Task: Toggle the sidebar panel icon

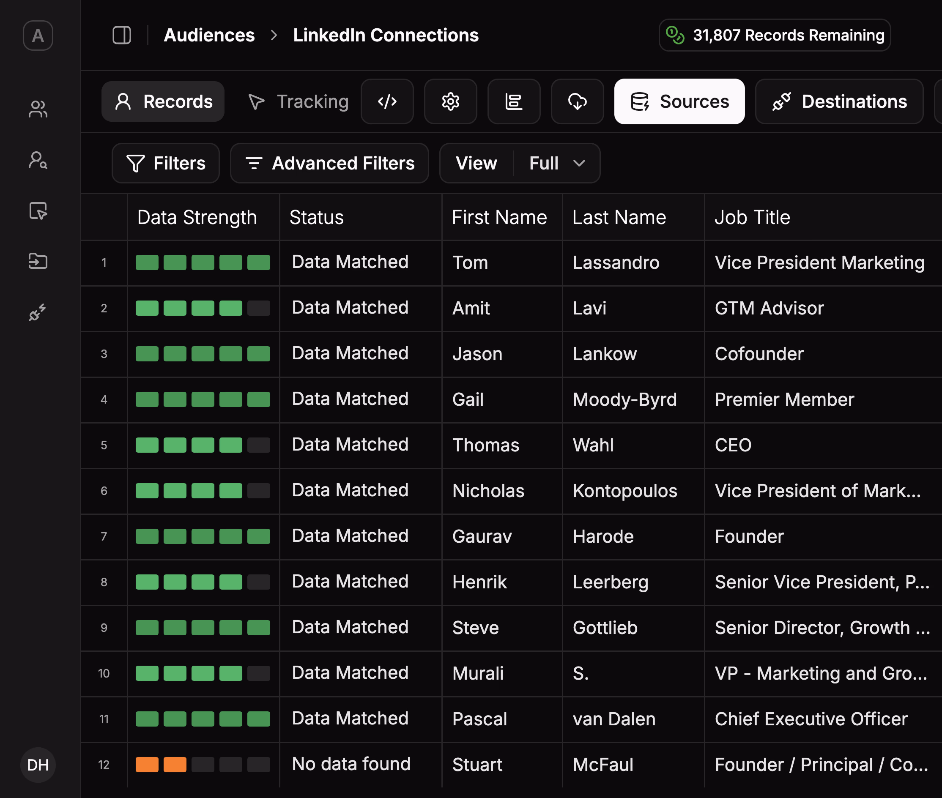Action: (122, 35)
